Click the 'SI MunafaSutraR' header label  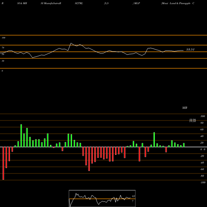pyautogui.click(x=51, y=3)
